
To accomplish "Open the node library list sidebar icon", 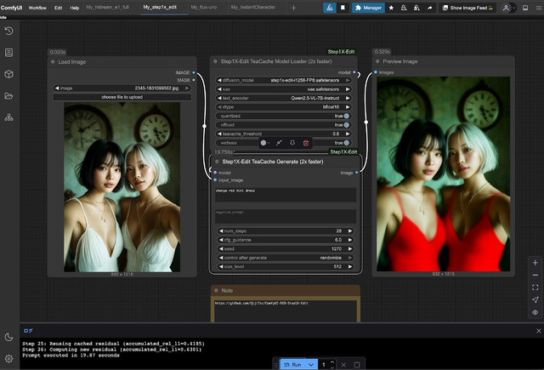I will (9, 53).
